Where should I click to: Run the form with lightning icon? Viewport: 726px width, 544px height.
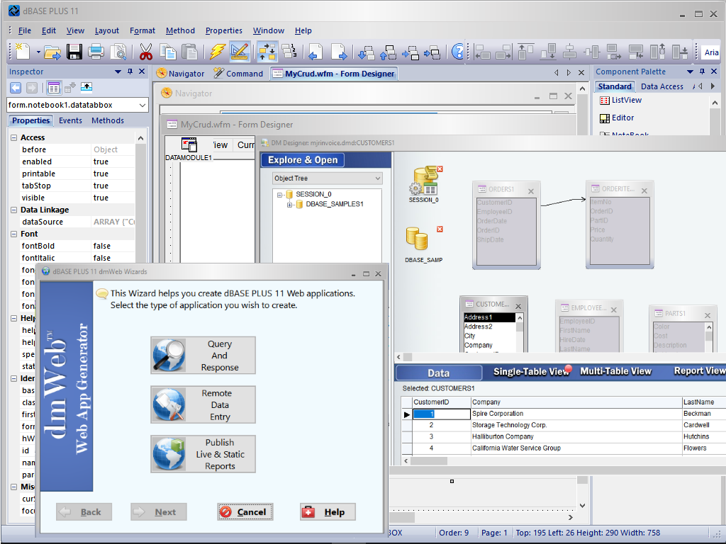pos(217,52)
